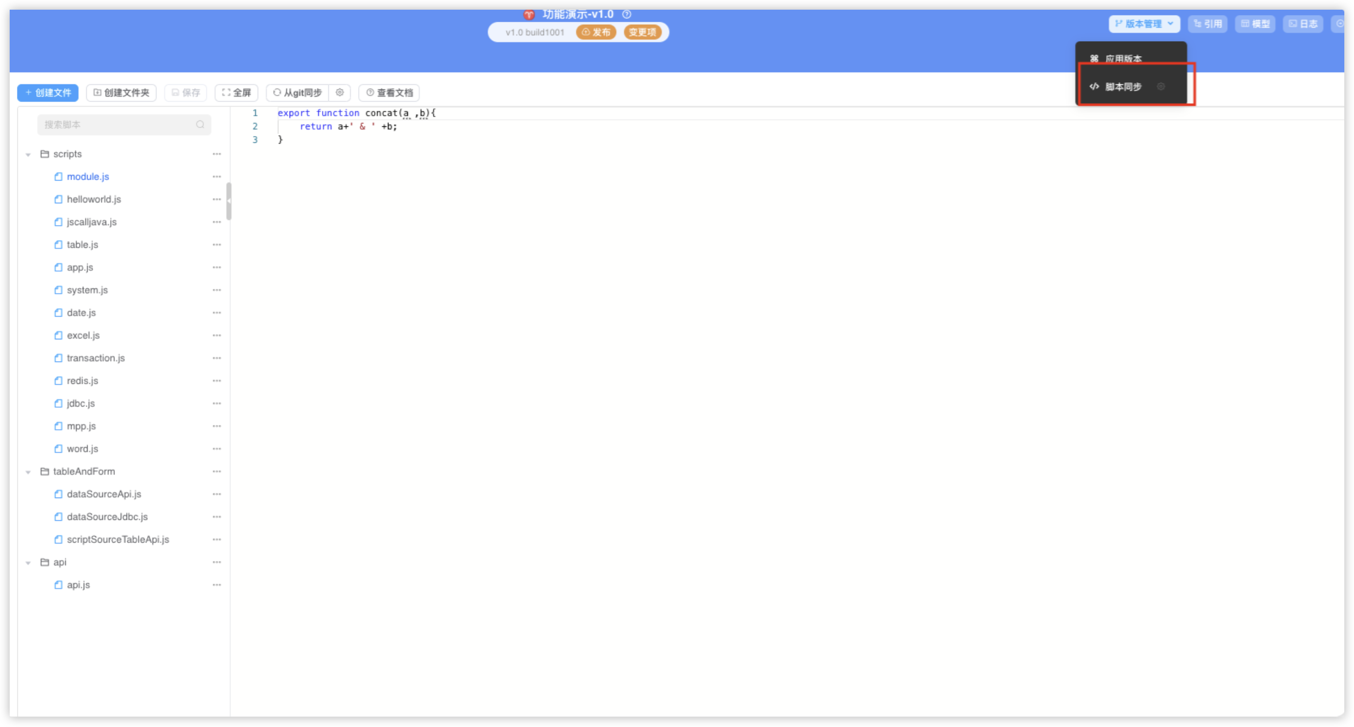Open the 版本管理 dropdown

click(1144, 24)
